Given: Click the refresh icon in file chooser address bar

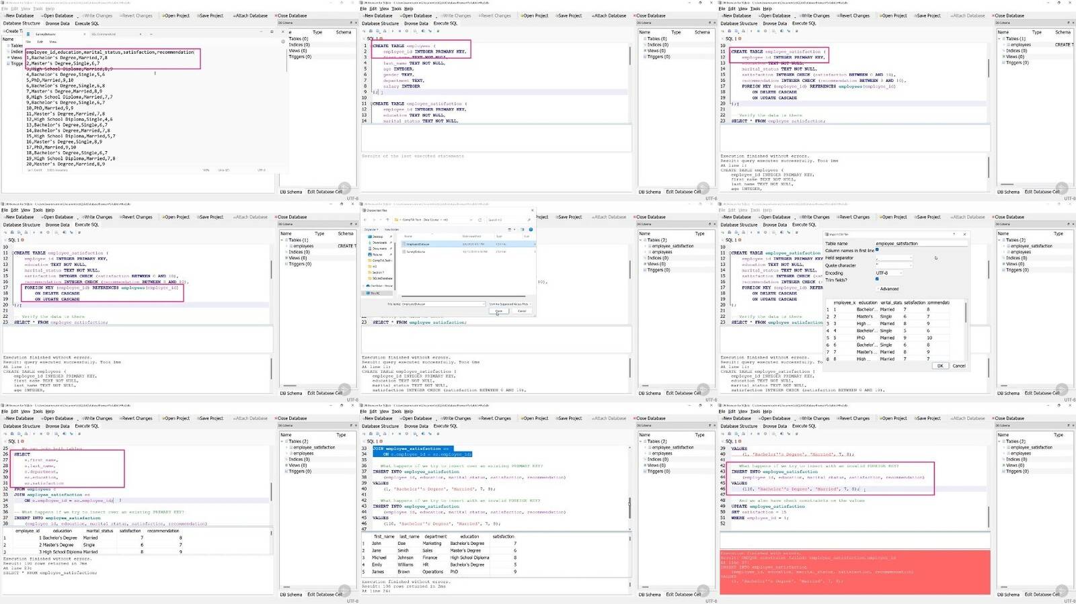Looking at the screenshot, I should [x=479, y=220].
